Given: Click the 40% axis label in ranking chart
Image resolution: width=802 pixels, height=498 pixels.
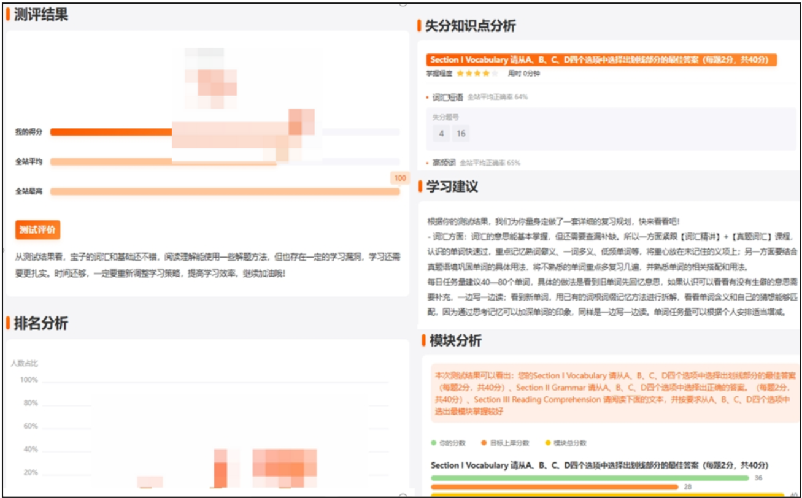Looking at the screenshot, I should tap(30, 450).
